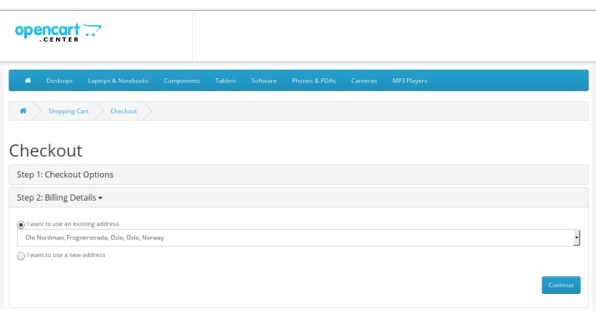596x319 pixels.
Task: Open the Laptops & Notebooks menu
Action: pyautogui.click(x=118, y=81)
